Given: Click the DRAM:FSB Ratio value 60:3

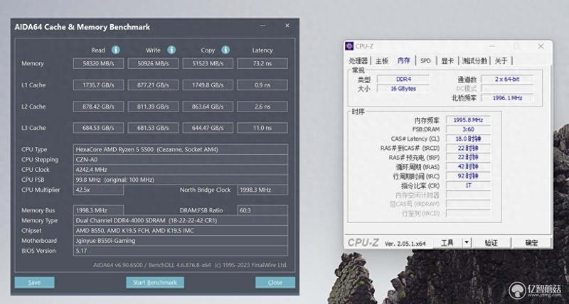Looking at the screenshot, I should click(262, 210).
